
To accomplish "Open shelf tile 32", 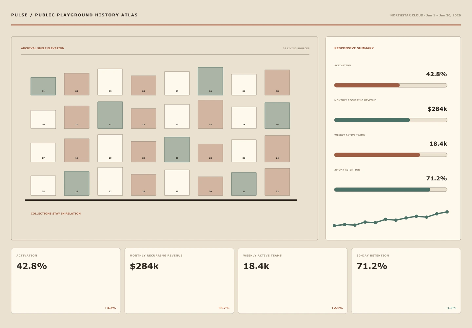I will [x=277, y=182].
